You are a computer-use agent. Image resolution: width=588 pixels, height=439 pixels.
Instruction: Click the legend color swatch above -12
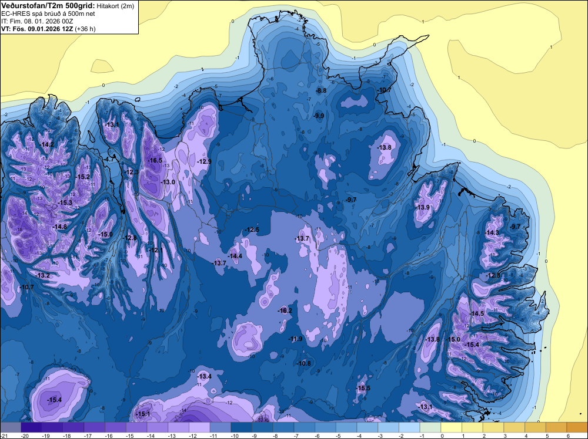pos(199,427)
